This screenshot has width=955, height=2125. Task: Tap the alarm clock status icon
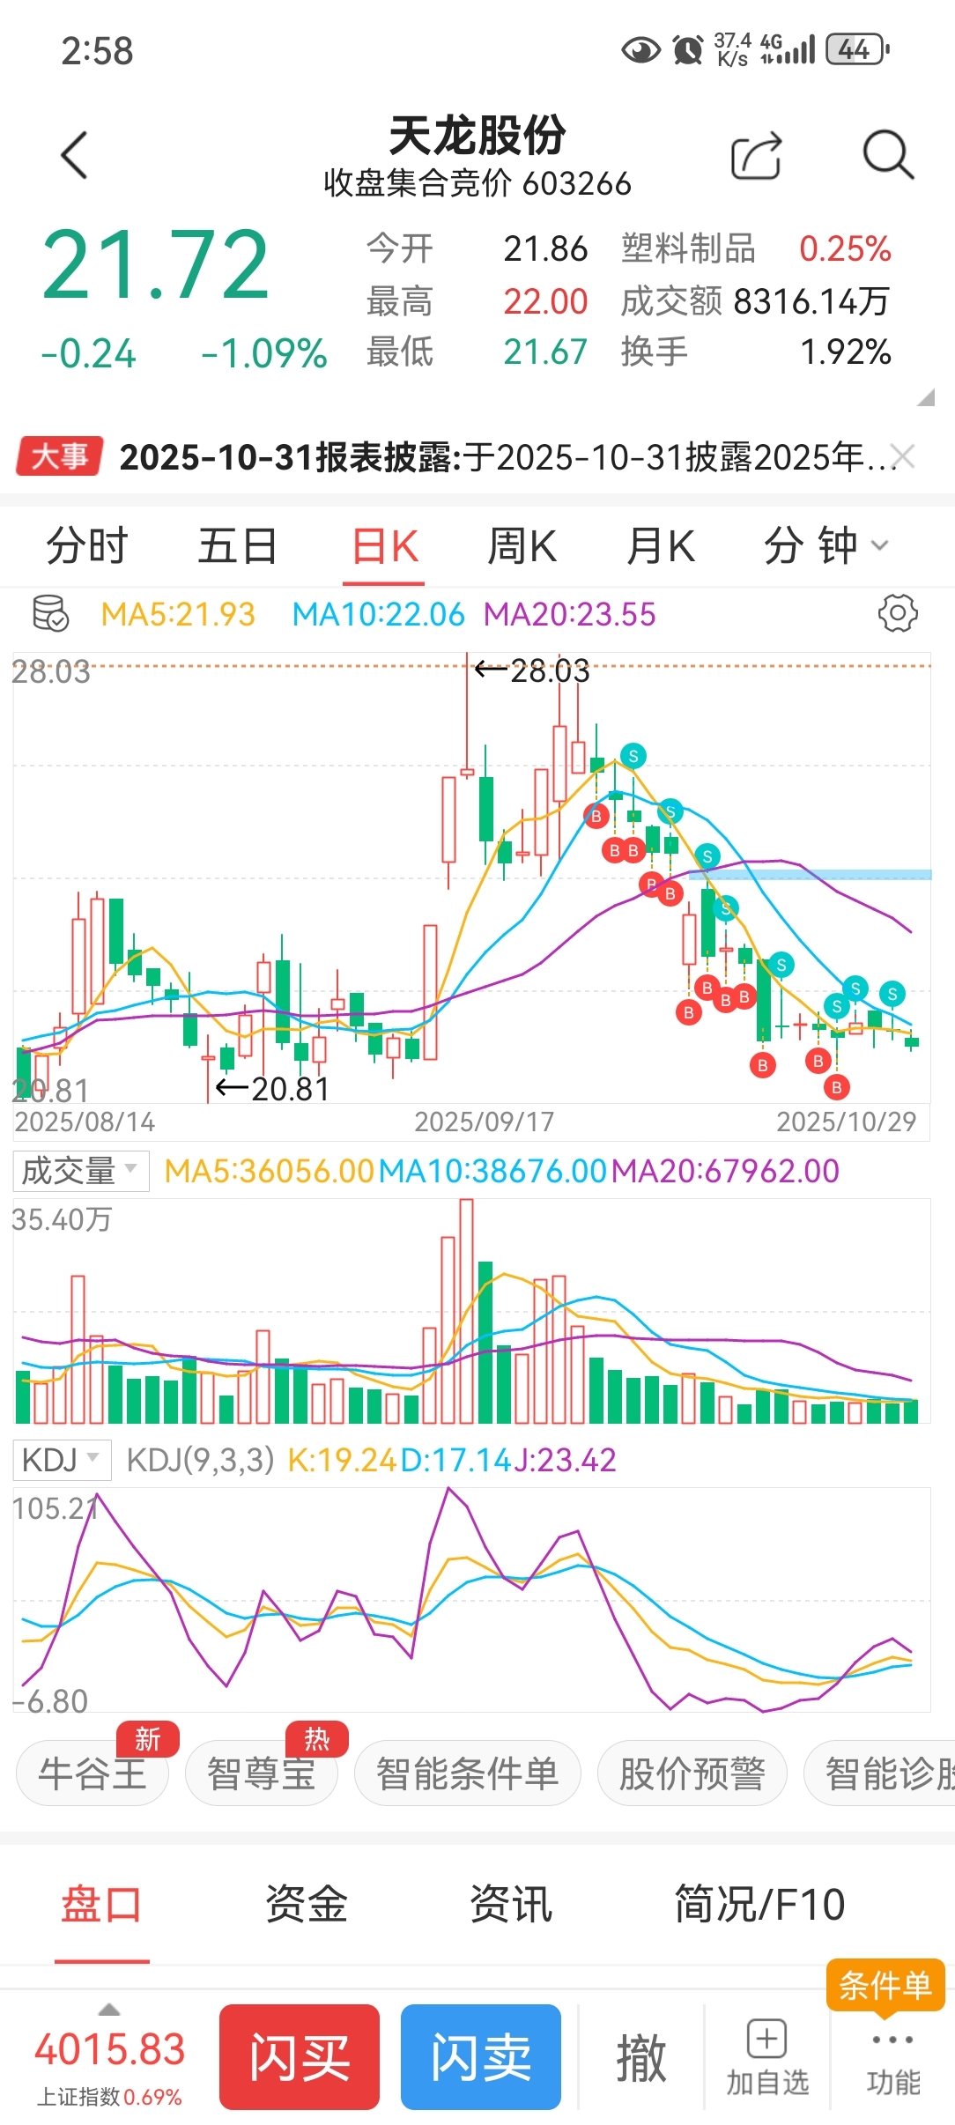pos(687,49)
